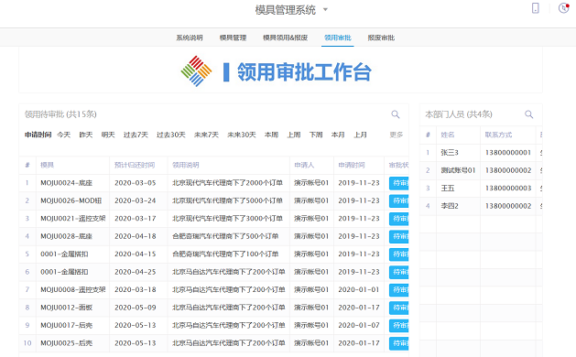Click description 合肥奇瑞汽车代理商下了500个订单

tap(225, 236)
